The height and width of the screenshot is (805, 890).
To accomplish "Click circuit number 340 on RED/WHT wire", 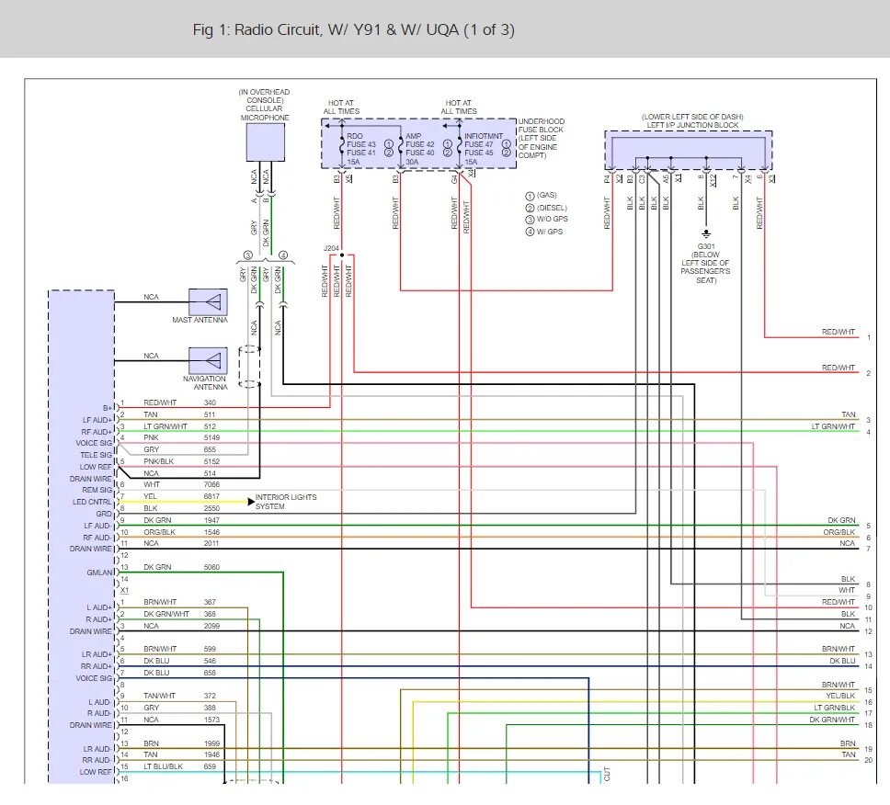I will coord(210,402).
